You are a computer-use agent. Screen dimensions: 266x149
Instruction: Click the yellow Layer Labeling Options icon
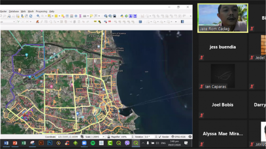click(x=95, y=22)
